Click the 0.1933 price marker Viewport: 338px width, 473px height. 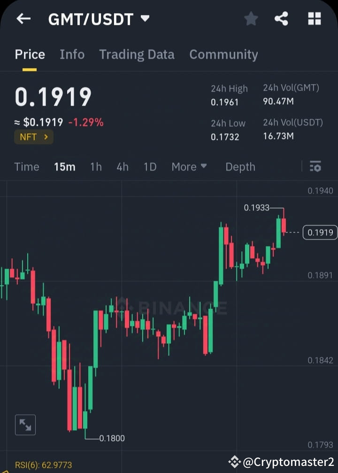coord(257,208)
